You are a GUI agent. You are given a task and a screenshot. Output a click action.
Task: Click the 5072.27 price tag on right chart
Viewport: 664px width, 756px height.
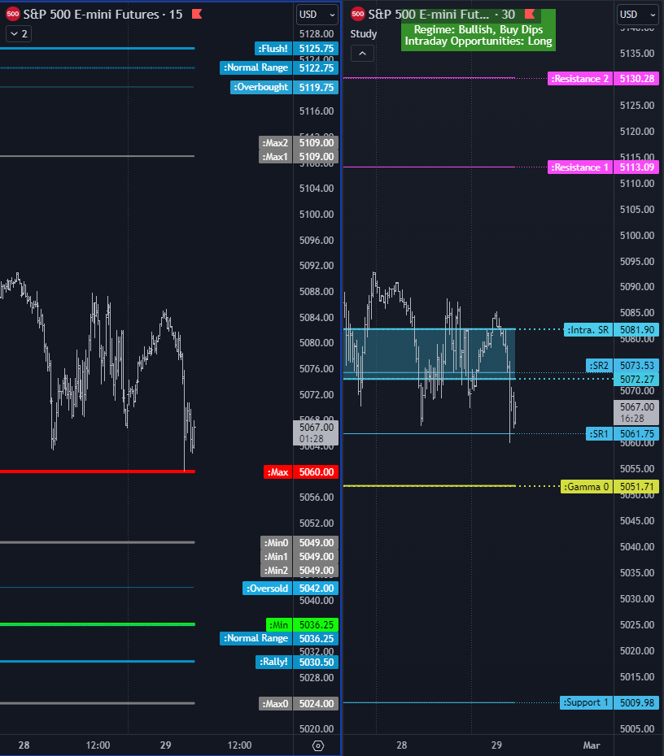point(636,380)
